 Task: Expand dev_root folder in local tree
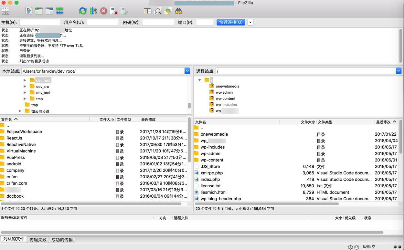(25, 80)
